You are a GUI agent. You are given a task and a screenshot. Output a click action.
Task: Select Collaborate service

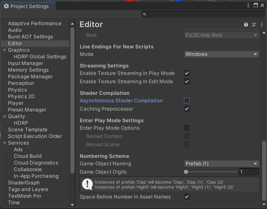(28, 170)
